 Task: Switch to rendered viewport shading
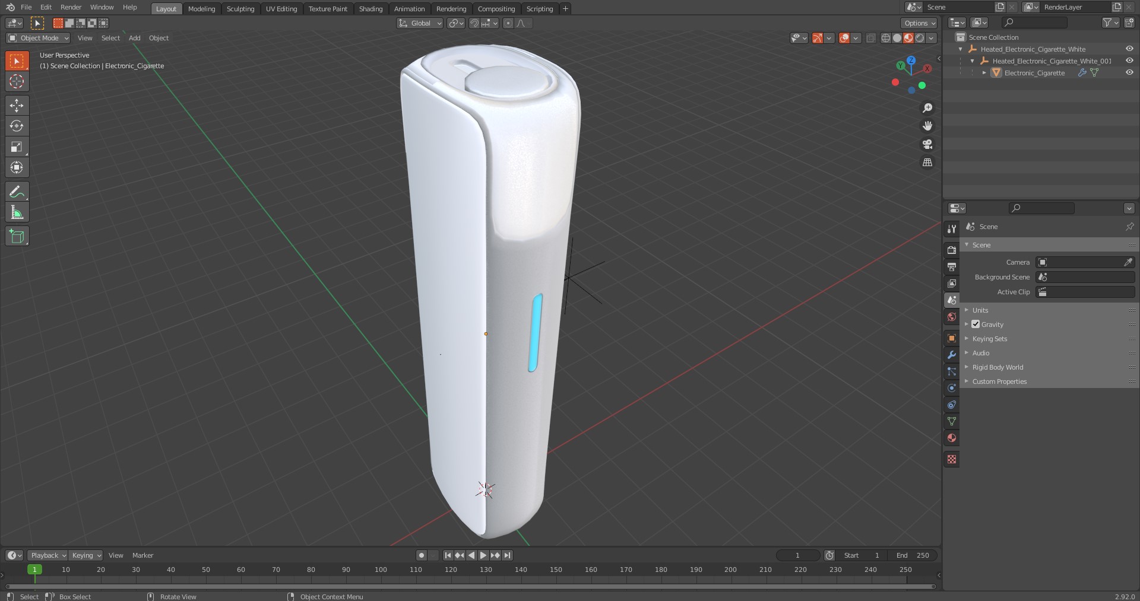pos(920,38)
